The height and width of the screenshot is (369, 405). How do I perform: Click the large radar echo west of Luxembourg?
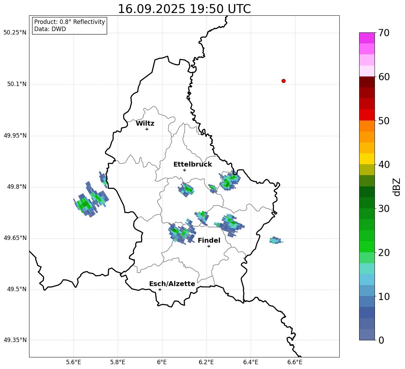point(85,204)
